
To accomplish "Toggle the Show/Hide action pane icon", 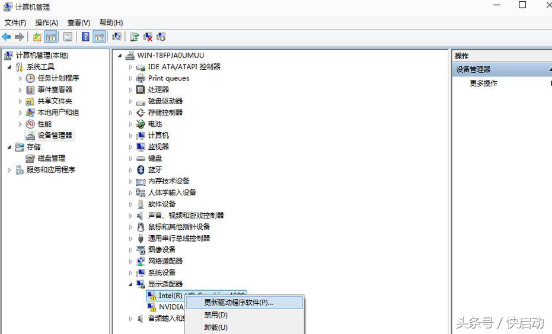I will pos(100,37).
